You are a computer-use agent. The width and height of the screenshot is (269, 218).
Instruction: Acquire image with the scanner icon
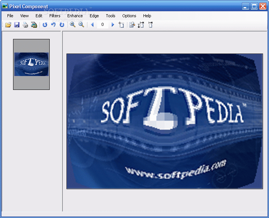(x=34, y=25)
